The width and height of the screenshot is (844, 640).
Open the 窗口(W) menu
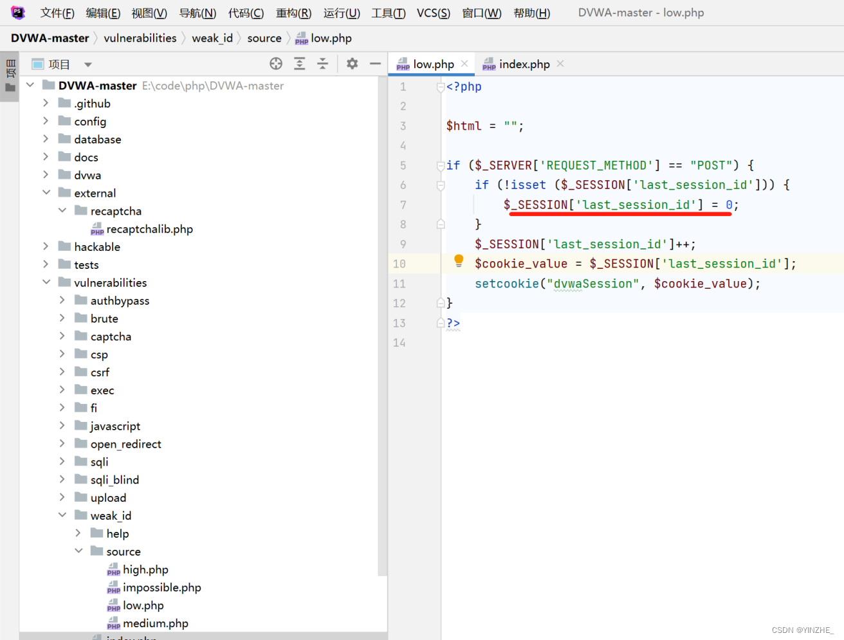coord(482,13)
